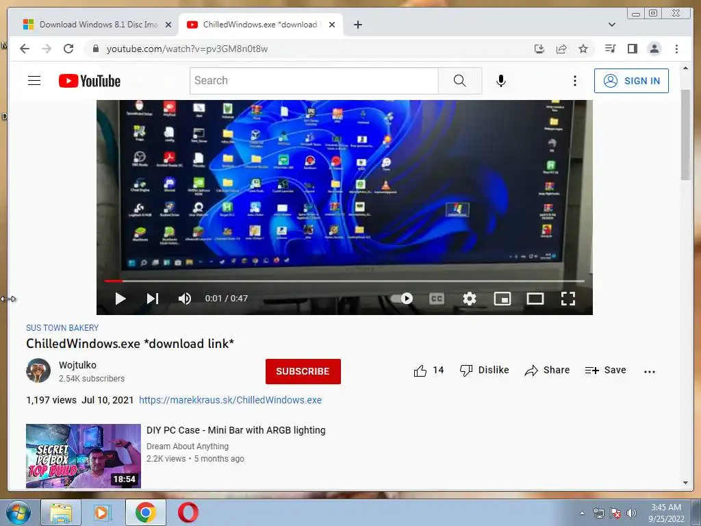Image resolution: width=701 pixels, height=526 pixels.
Task: Click Dream About Anything channel name
Action: pyautogui.click(x=188, y=447)
